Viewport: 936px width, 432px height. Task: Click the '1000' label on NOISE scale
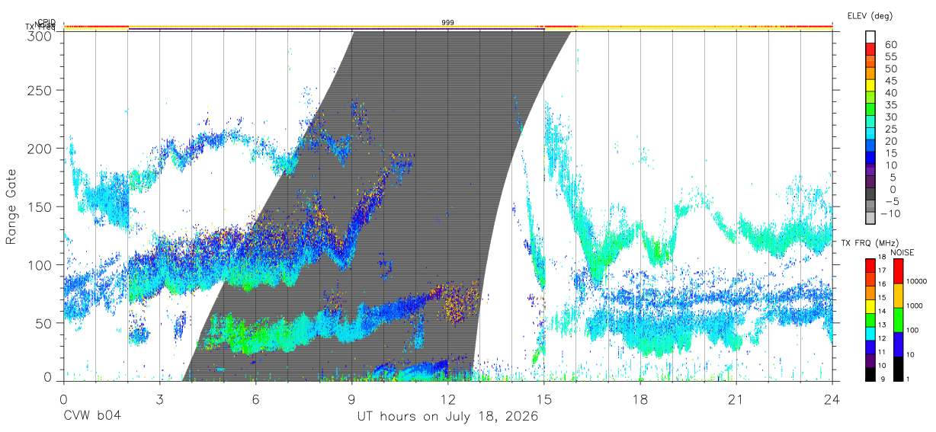point(914,306)
